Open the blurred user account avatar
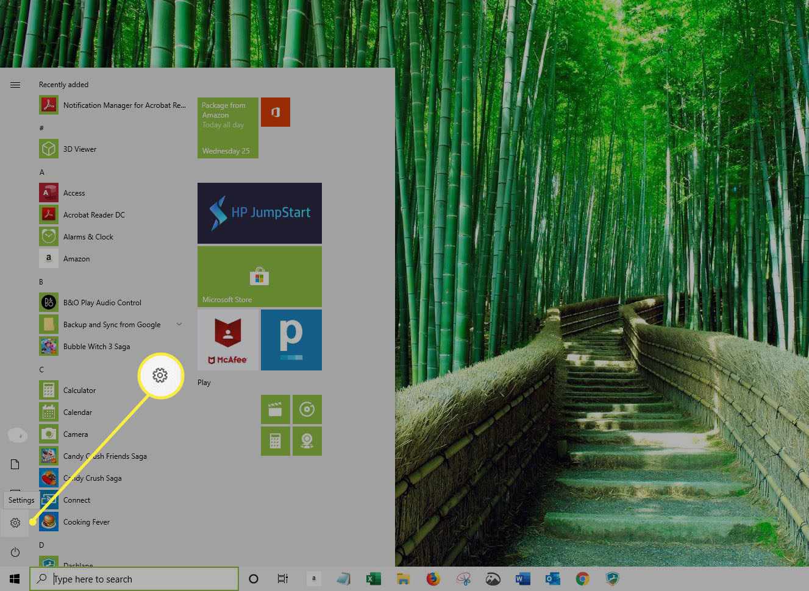Image resolution: width=809 pixels, height=591 pixels. tap(17, 435)
